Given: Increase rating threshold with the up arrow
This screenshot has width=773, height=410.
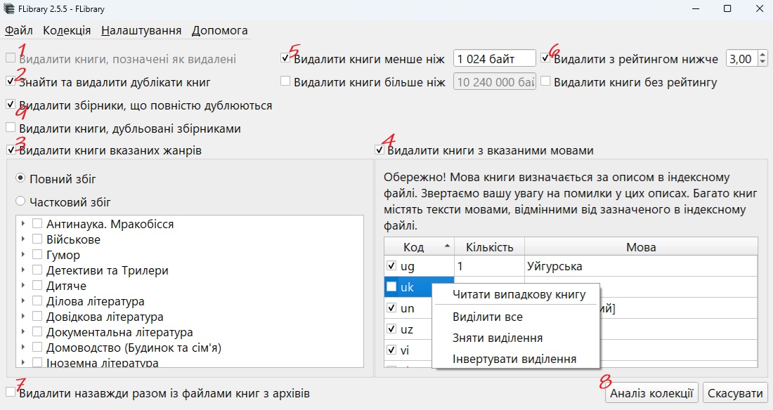Looking at the screenshot, I should click(x=762, y=55).
